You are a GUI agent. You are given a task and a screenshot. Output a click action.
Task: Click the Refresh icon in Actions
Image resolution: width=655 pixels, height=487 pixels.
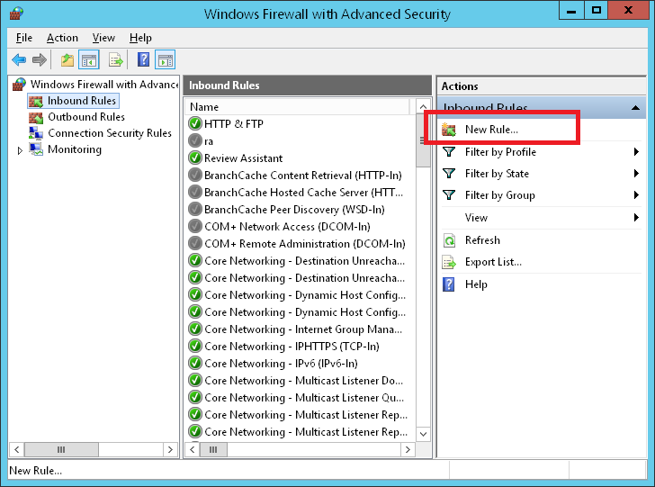(449, 240)
